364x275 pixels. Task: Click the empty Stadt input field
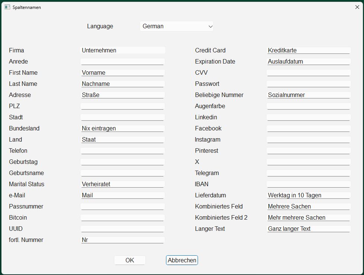coord(122,117)
